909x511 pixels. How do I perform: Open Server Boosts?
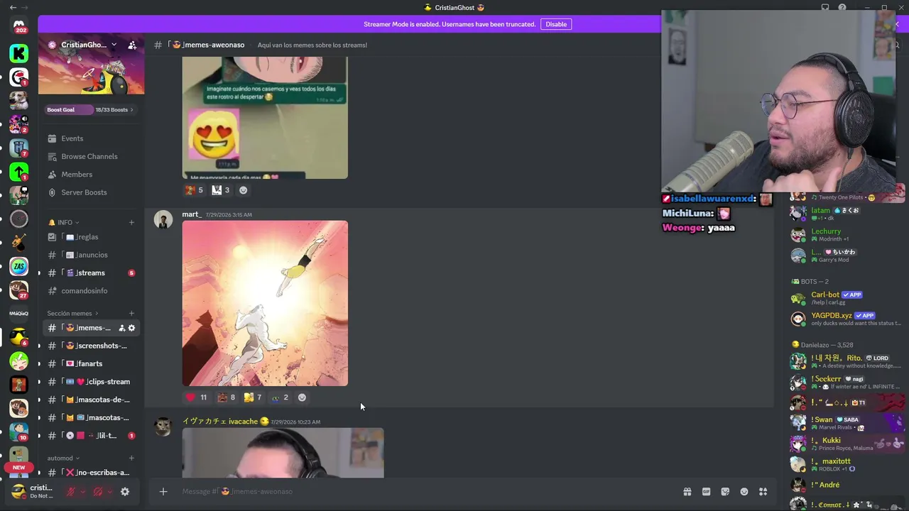(91, 192)
